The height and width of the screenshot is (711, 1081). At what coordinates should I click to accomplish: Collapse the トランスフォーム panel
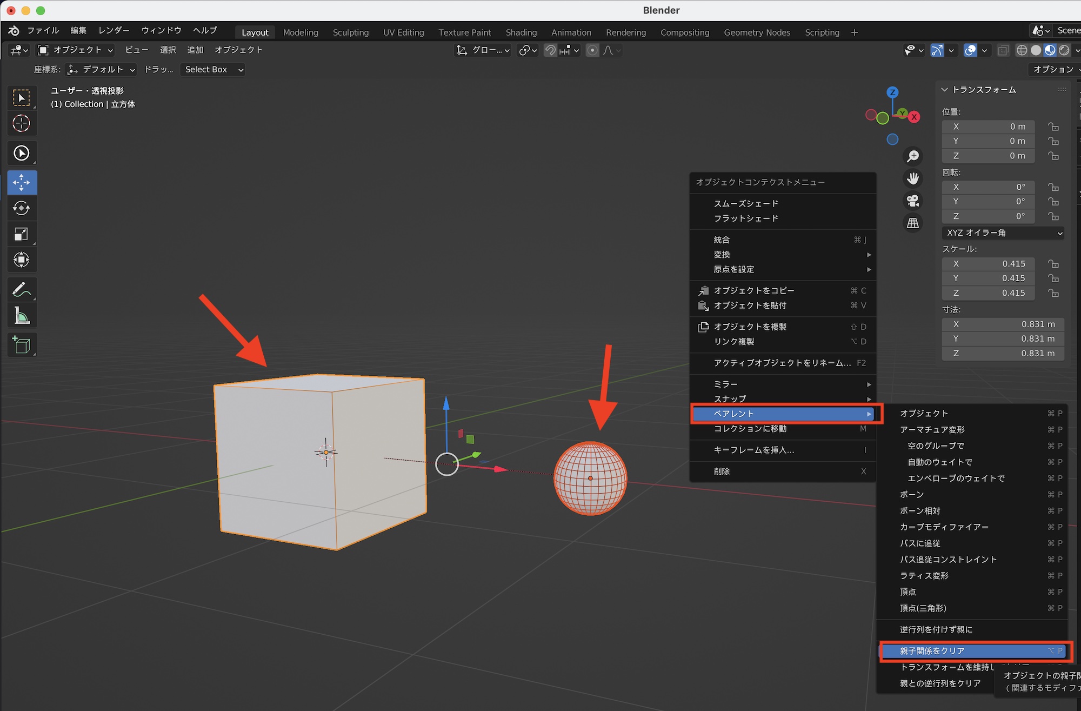tap(945, 90)
